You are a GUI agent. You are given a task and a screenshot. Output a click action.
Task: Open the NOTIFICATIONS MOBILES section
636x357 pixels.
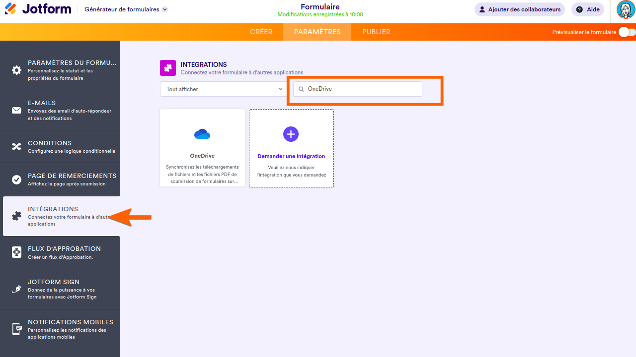tap(60, 329)
